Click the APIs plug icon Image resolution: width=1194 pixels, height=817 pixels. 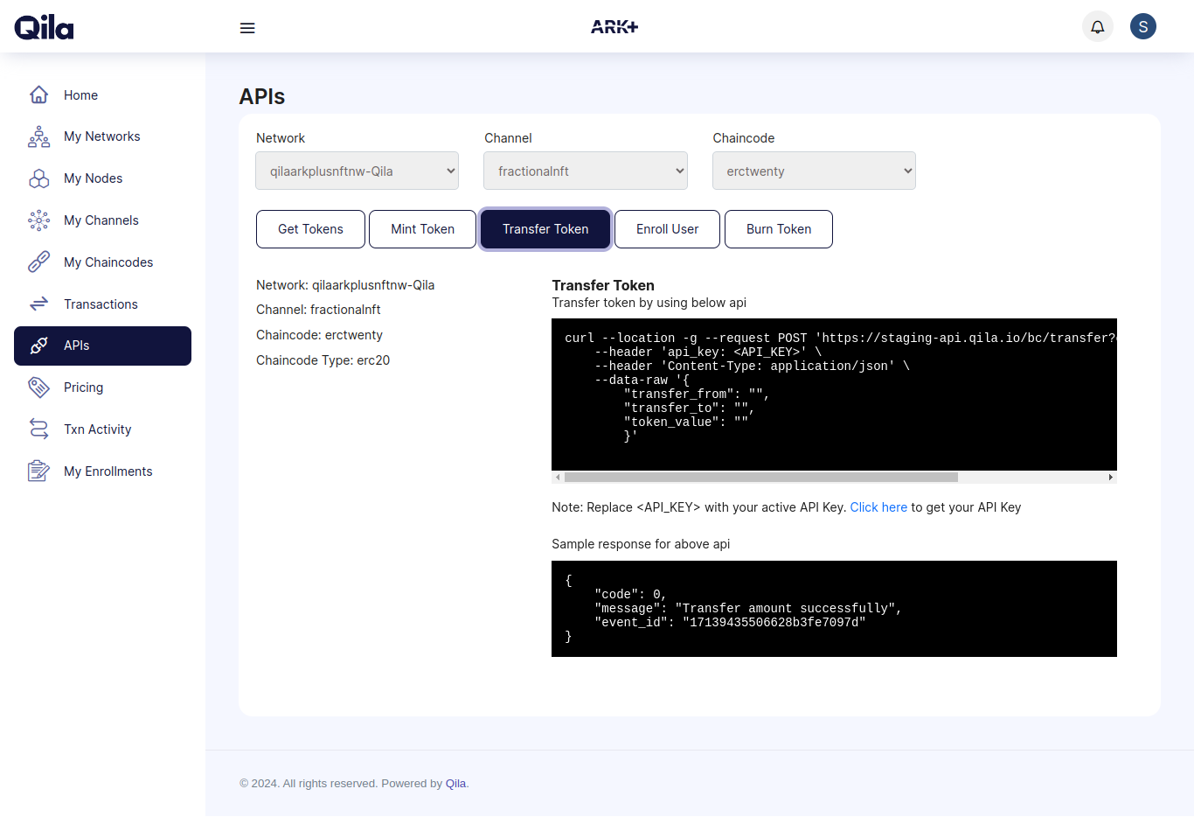point(38,346)
